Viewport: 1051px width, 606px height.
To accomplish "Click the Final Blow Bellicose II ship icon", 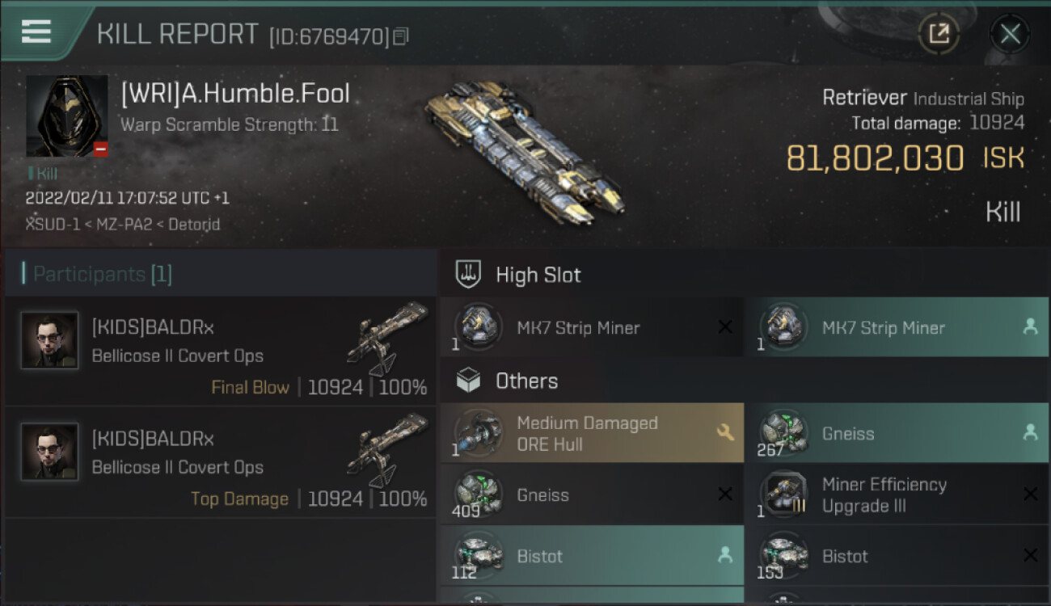I will [x=386, y=338].
